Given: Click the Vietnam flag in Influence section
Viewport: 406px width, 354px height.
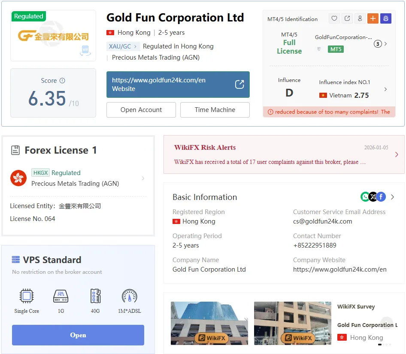Looking at the screenshot, I should click(323, 95).
